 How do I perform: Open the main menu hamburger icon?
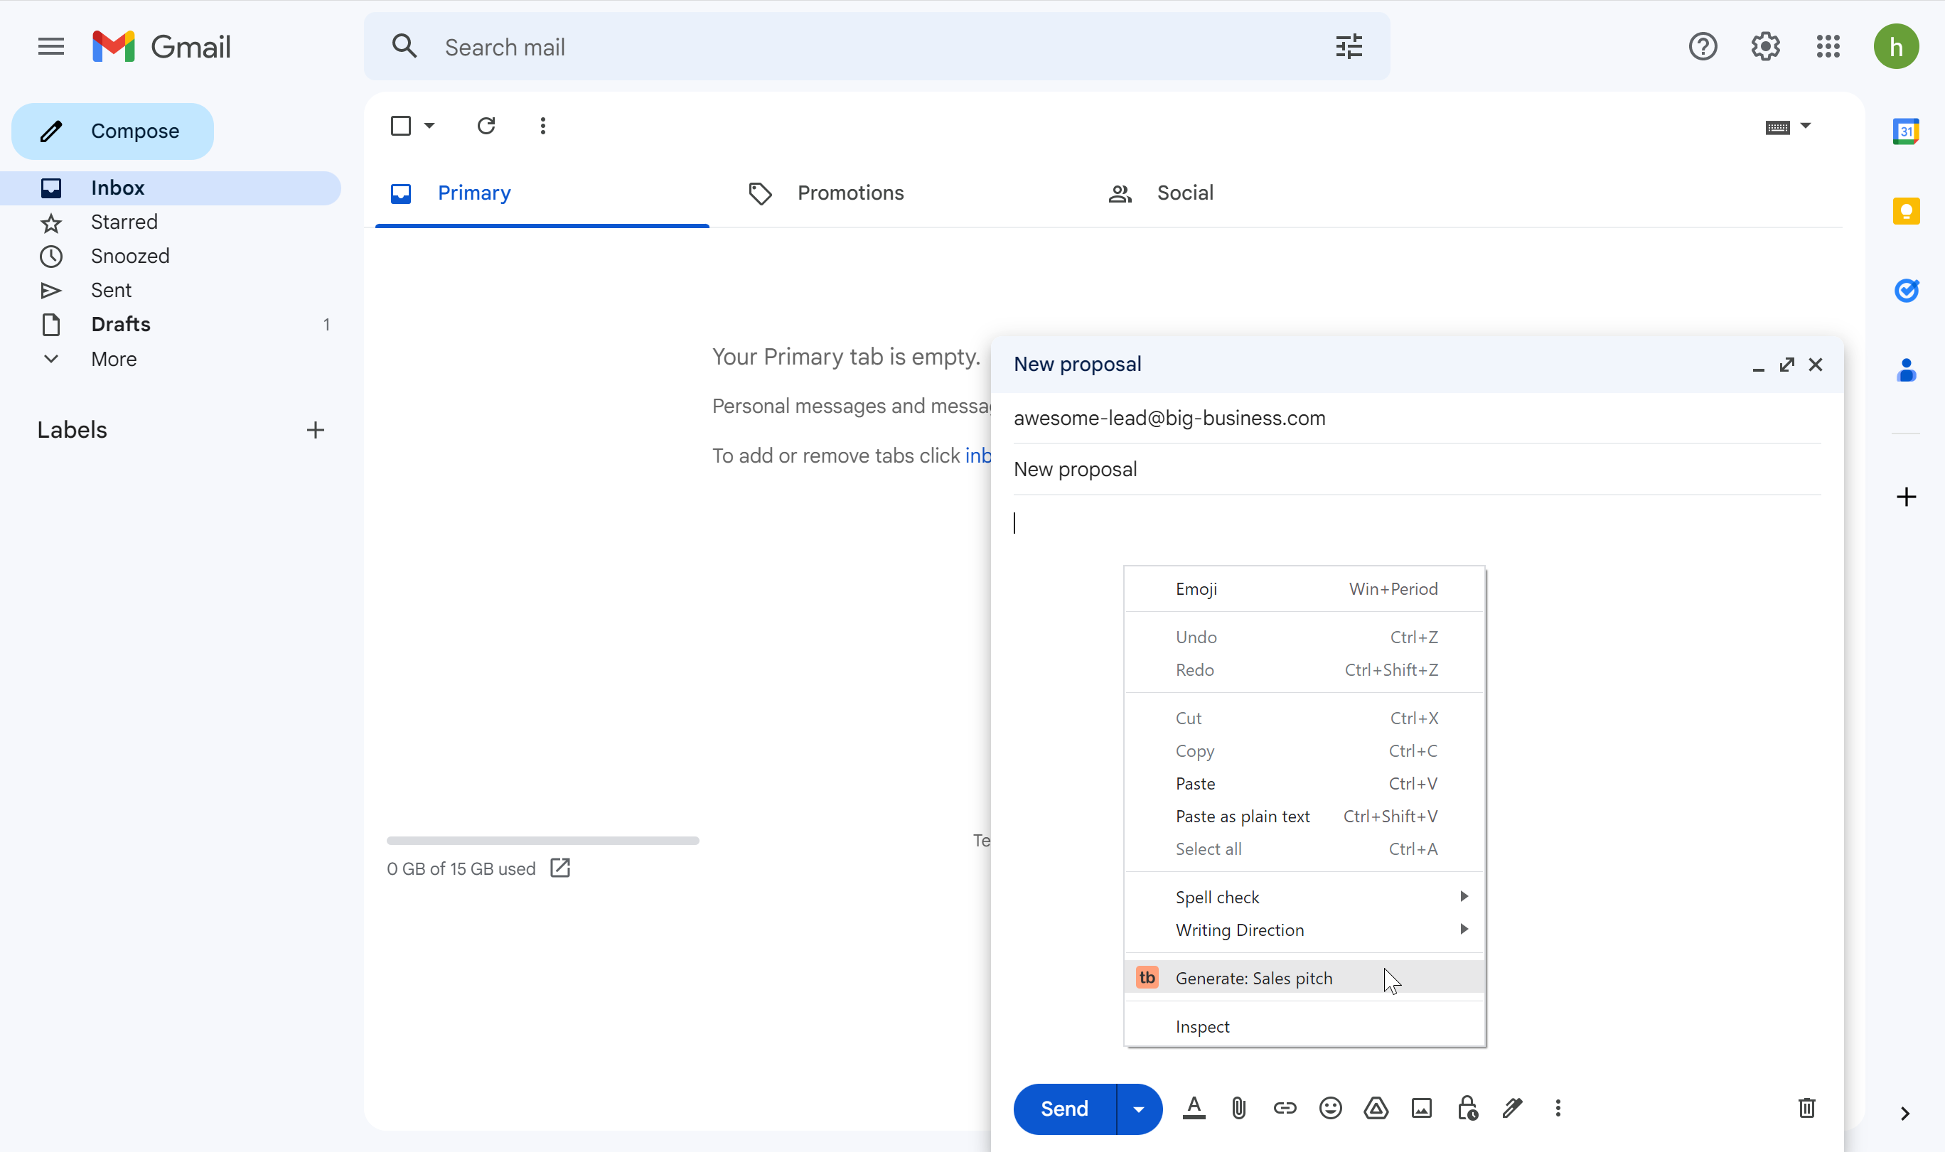[x=51, y=47]
